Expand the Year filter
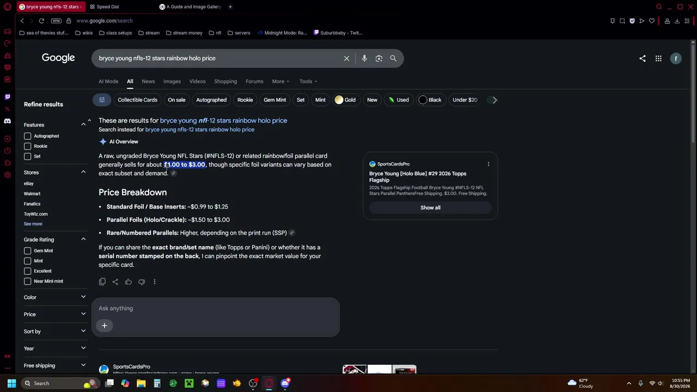697x392 pixels. 83,348
